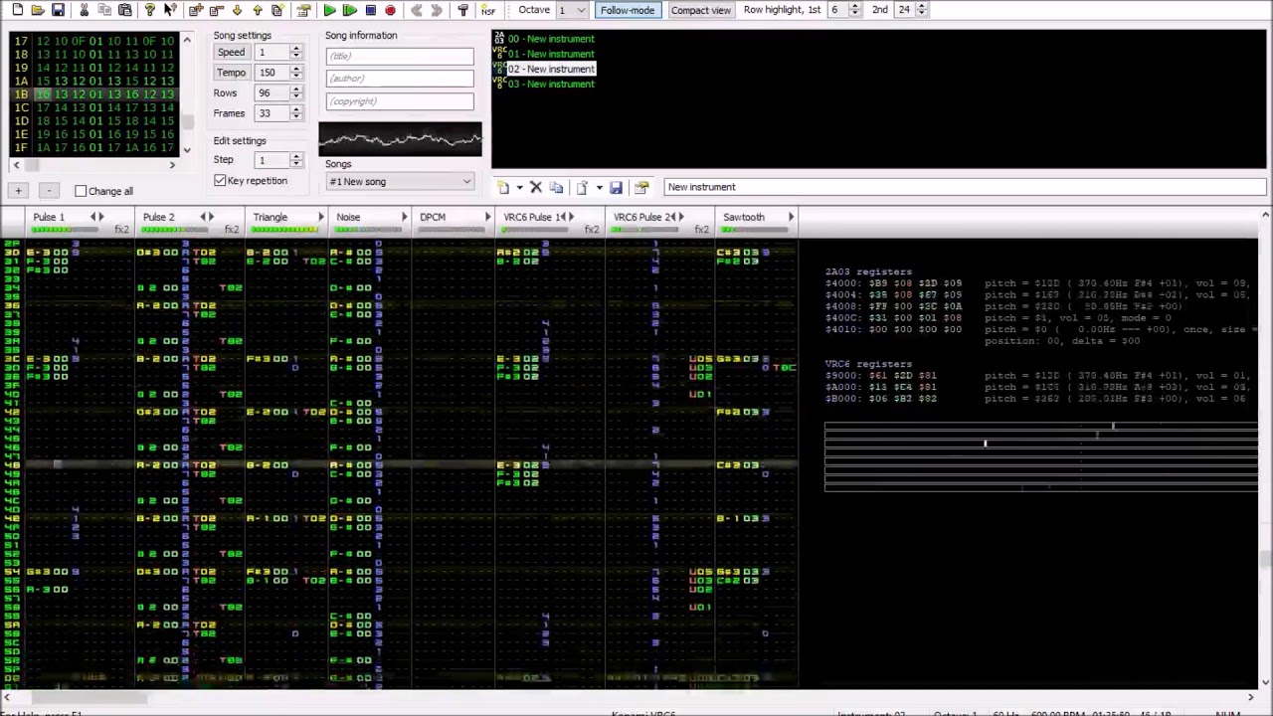1273x716 pixels.
Task: Adjust the Step spinner
Action: (295, 160)
